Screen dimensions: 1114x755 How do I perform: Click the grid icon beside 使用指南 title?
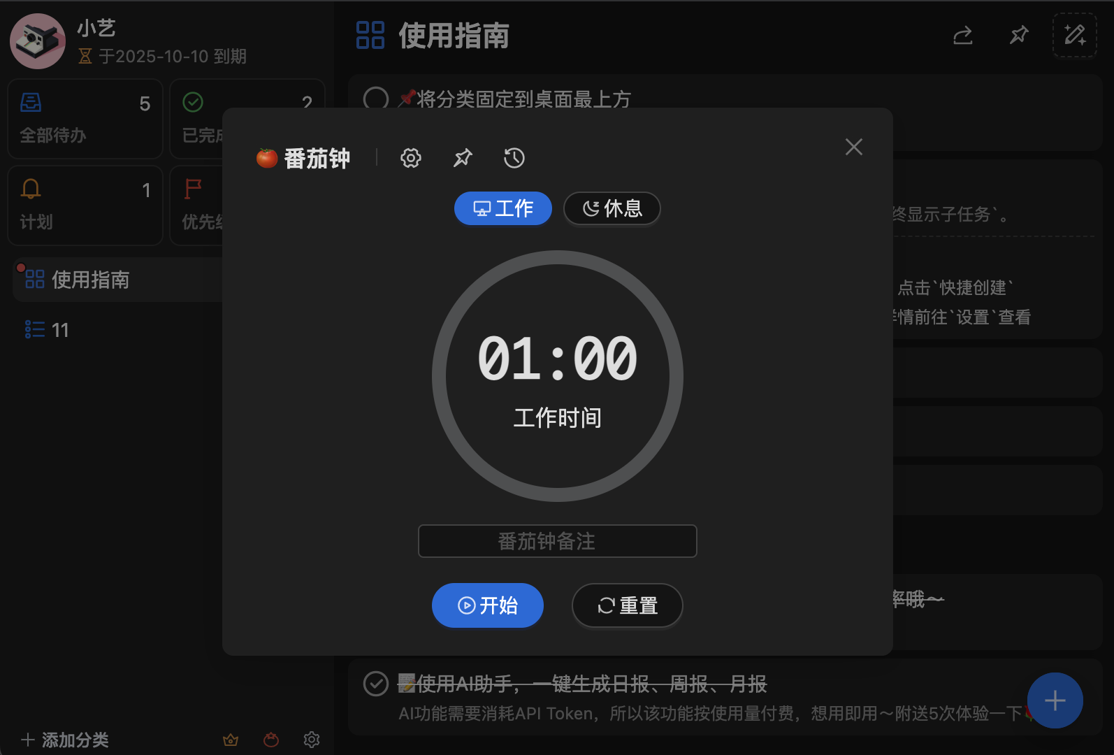[x=370, y=35]
